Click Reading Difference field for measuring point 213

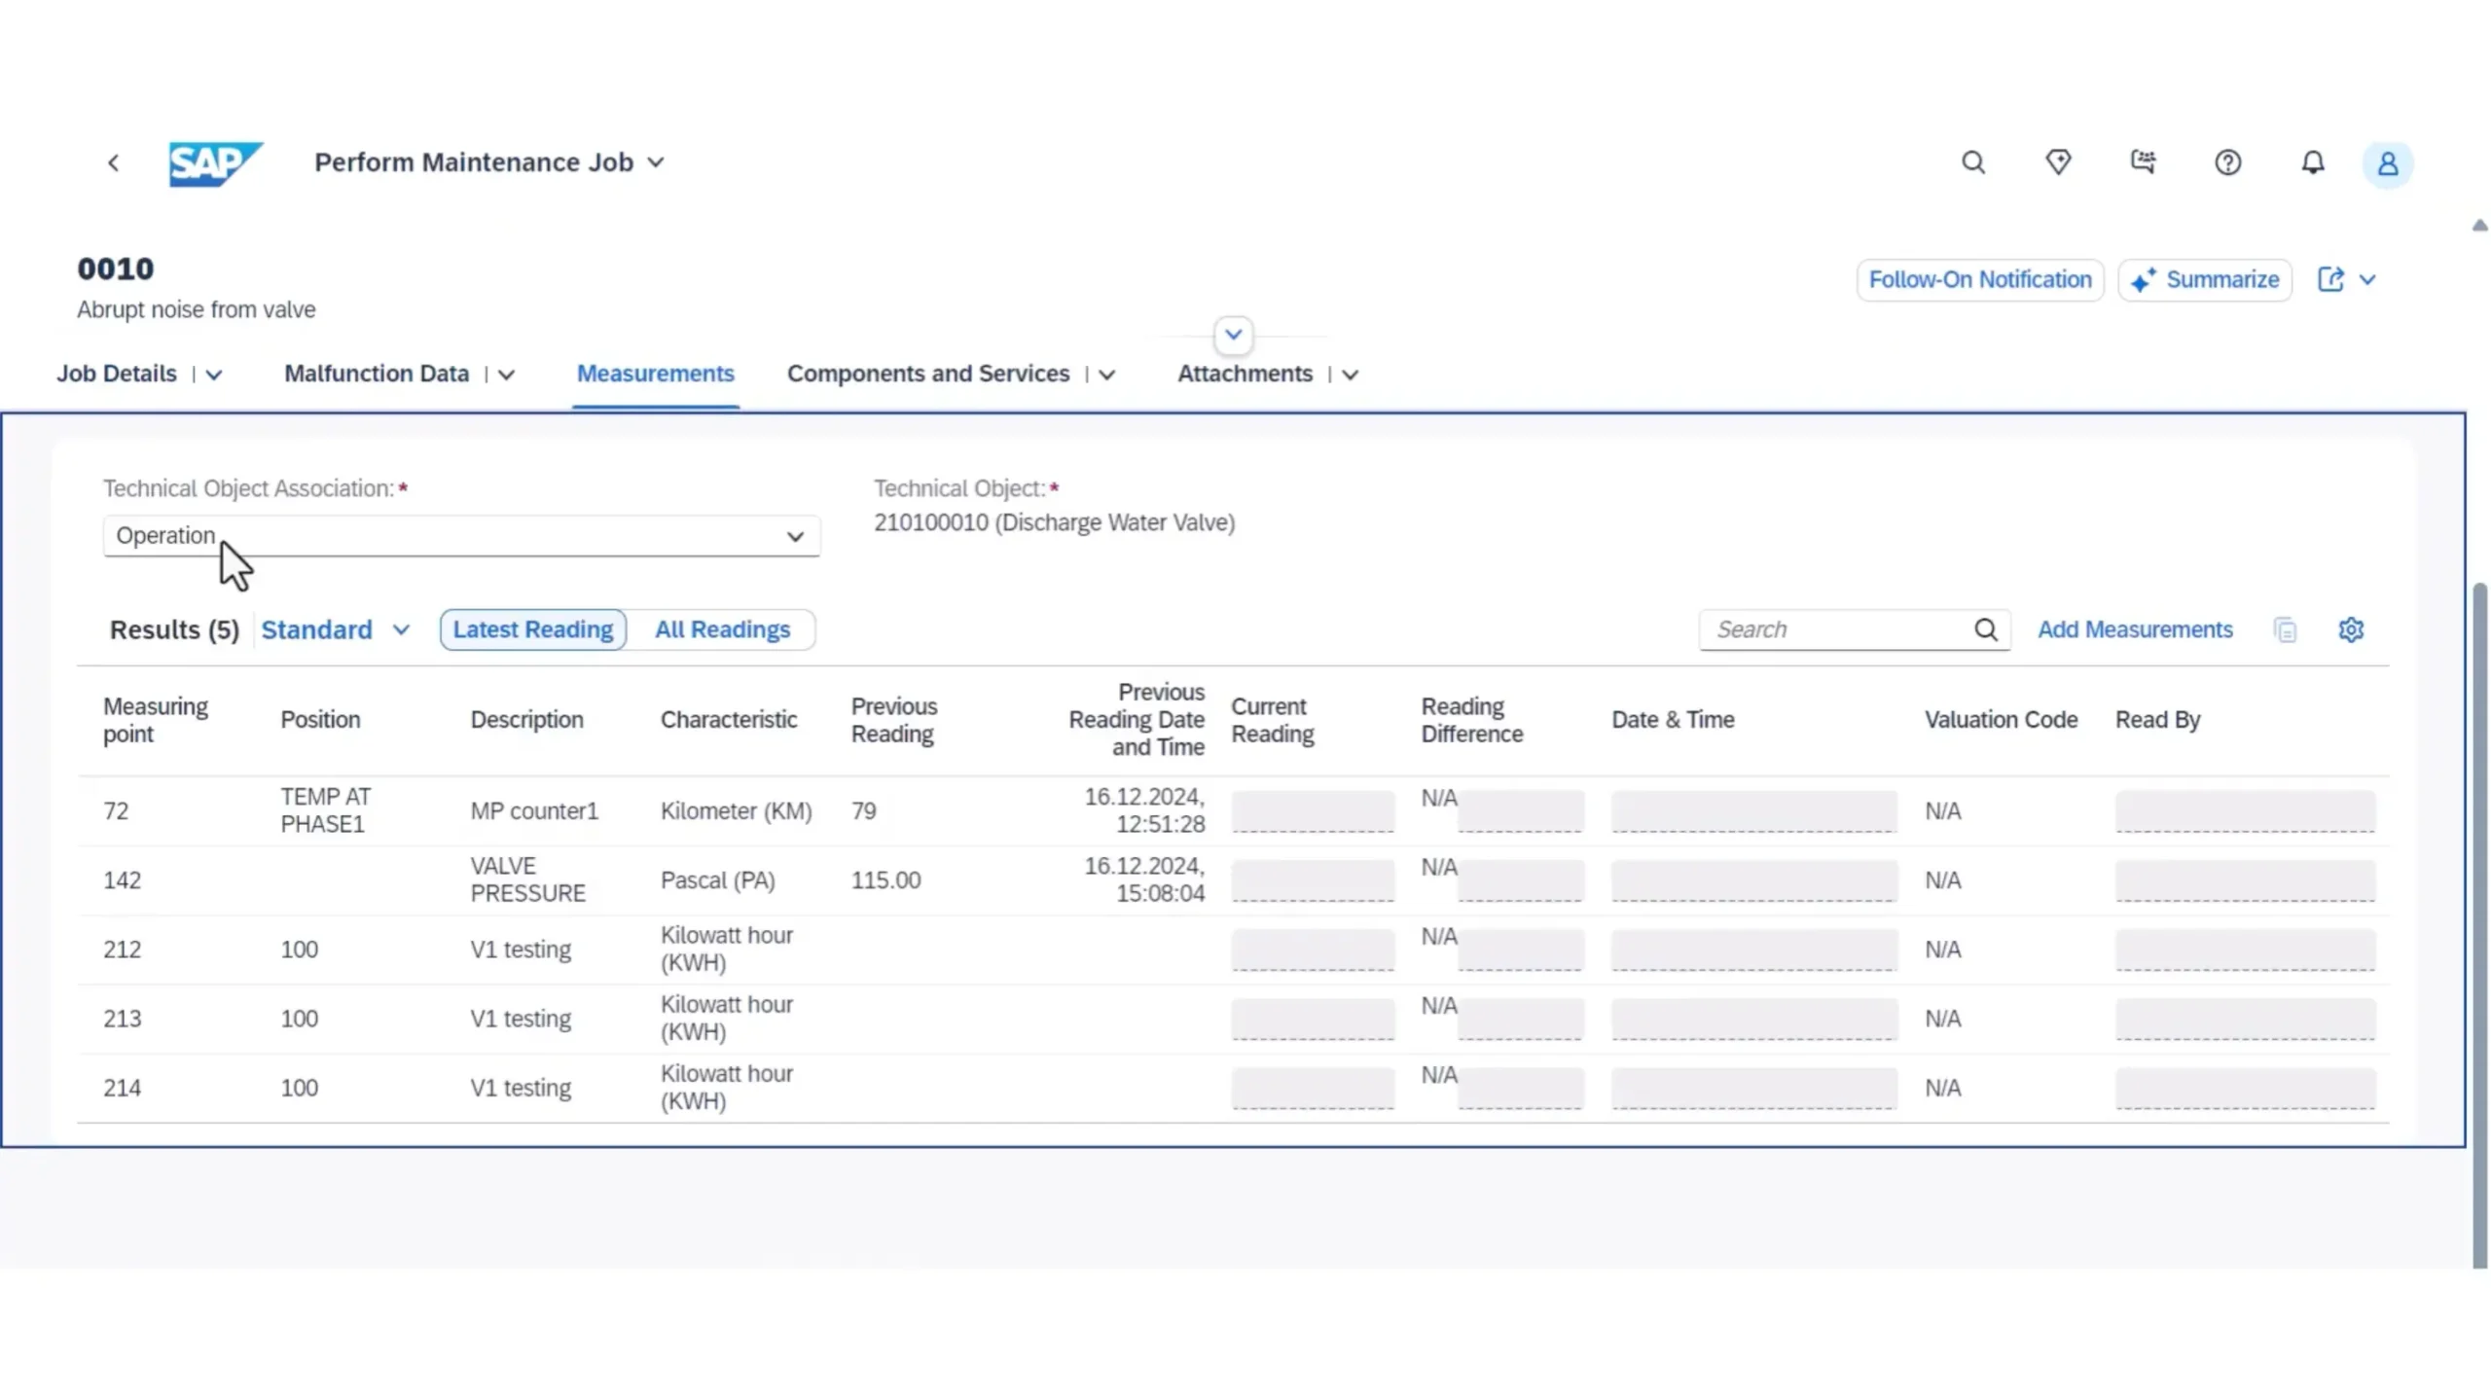click(1520, 1018)
